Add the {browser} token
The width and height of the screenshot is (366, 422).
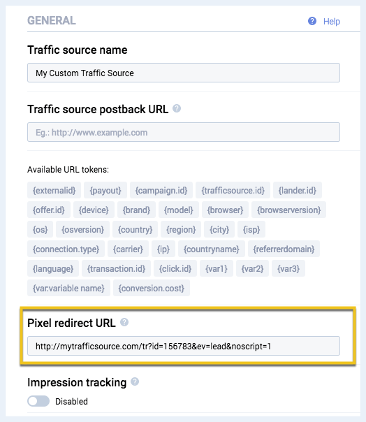click(225, 210)
